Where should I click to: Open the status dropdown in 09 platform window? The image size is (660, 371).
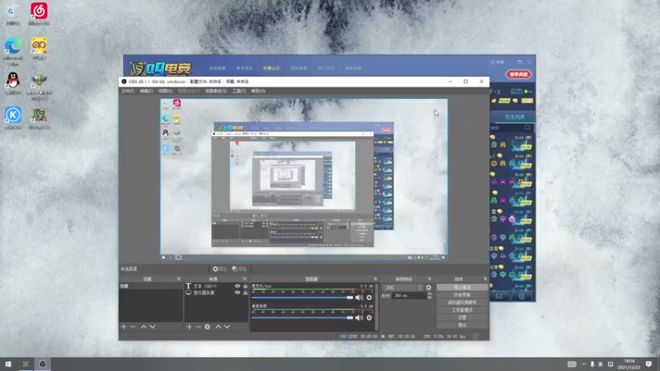[x=530, y=92]
